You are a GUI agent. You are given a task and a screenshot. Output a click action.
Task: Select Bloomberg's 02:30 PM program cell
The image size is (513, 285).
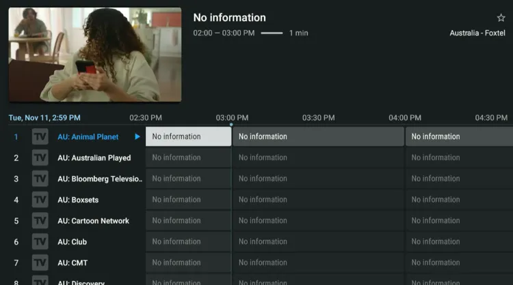pos(189,179)
